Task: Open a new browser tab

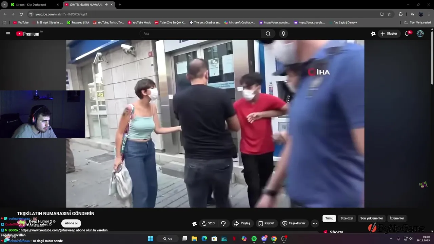Action: point(120,4)
